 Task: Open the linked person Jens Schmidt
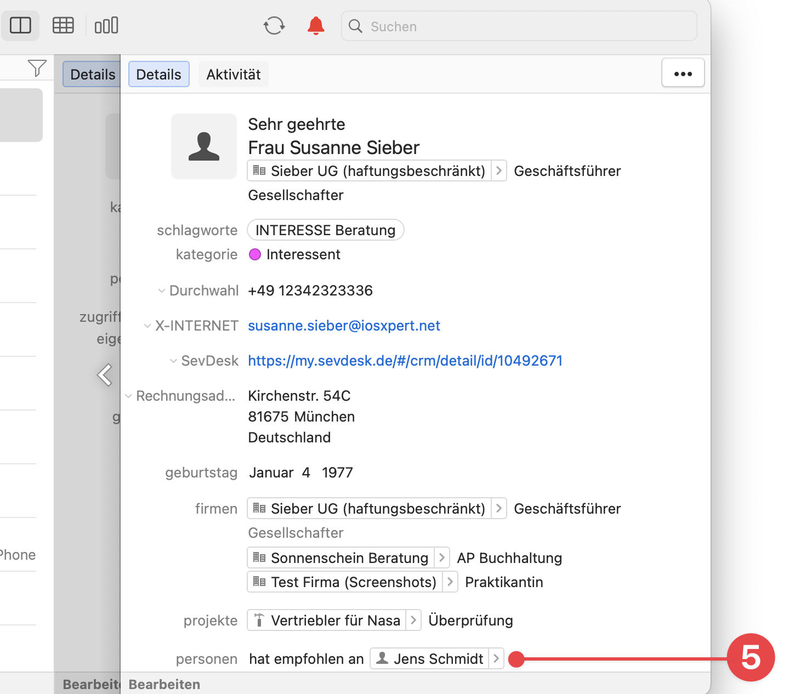tap(437, 659)
